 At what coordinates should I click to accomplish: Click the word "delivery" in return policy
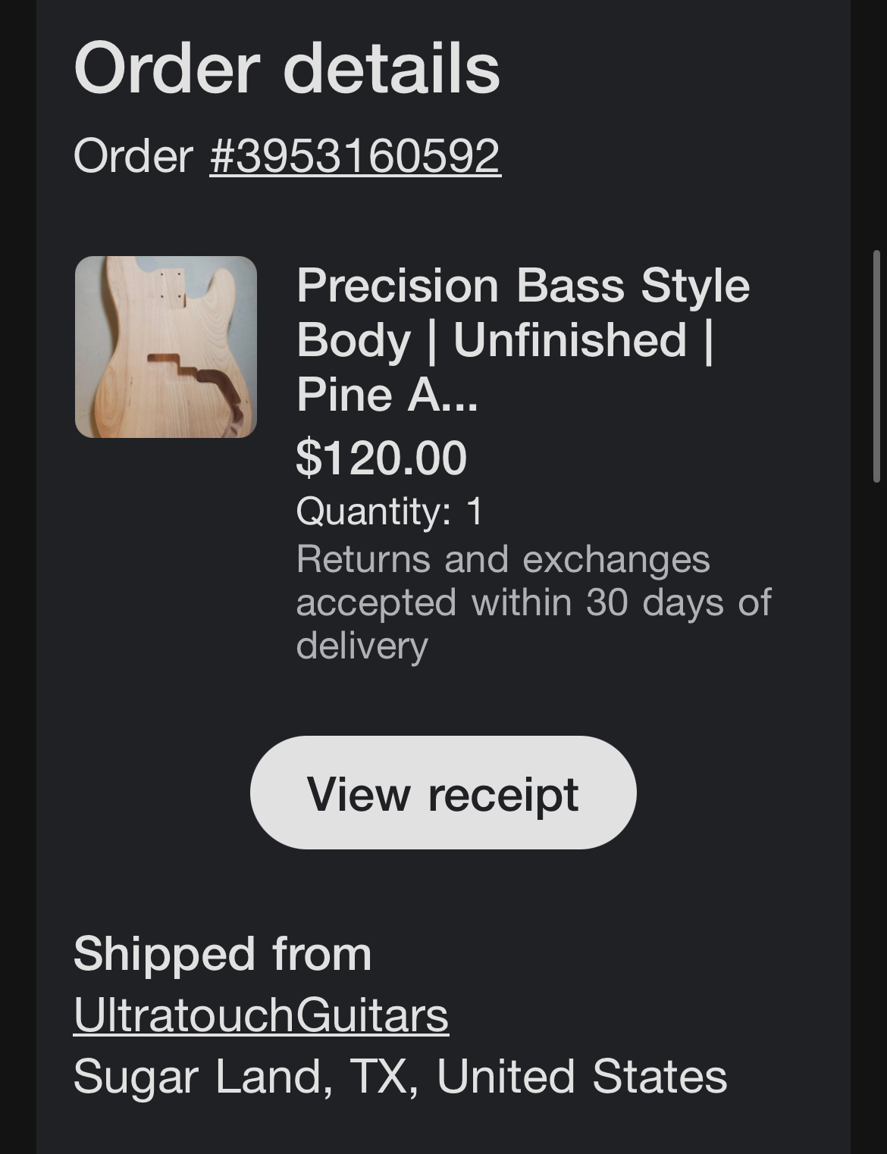point(362,646)
